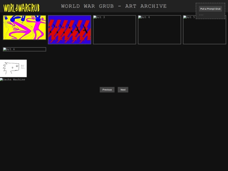228x171 pixels.
Task: Click the WorldWarGrub yellow logo
Action: (22, 8)
